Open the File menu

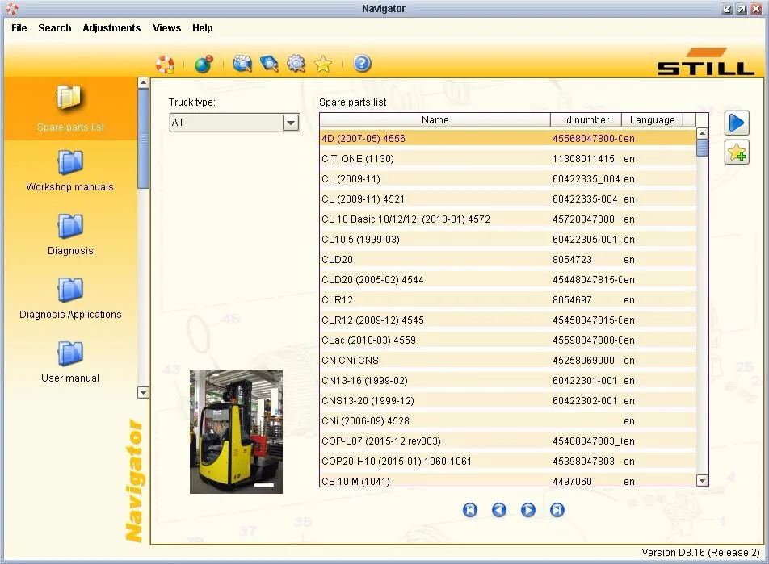pos(19,28)
